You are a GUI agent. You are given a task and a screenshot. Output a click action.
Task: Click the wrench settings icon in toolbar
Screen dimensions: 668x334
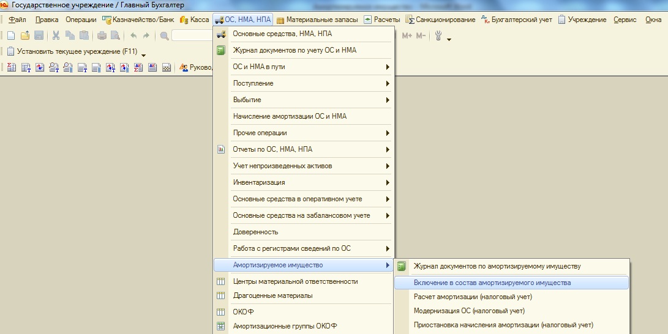438,36
